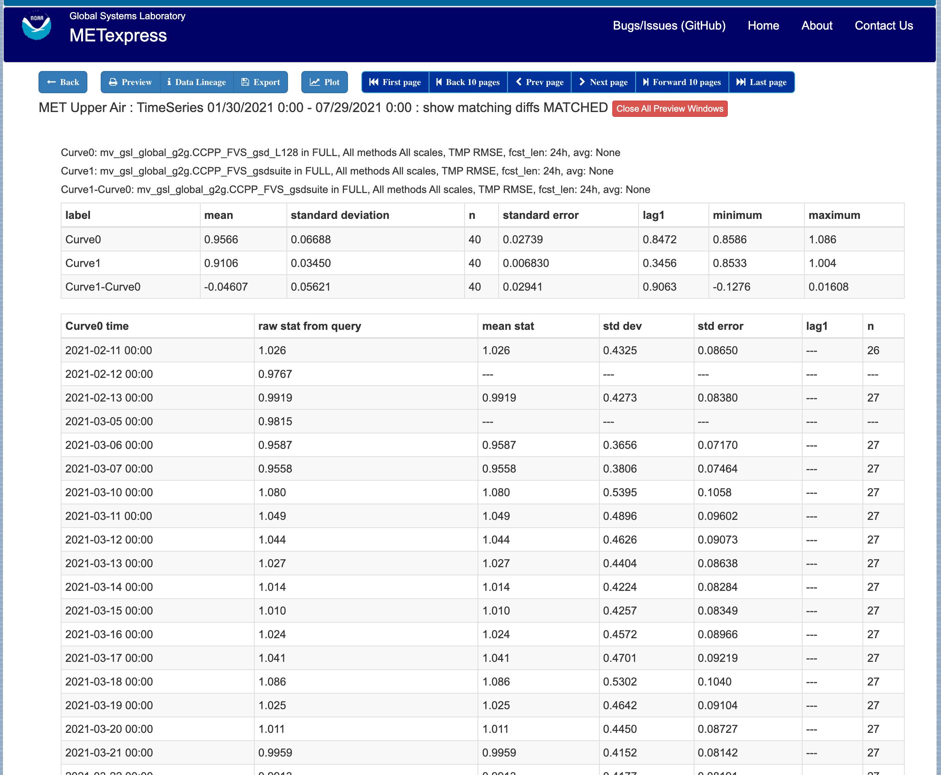Close All Preview Windows
This screenshot has width=941, height=775.
coord(670,109)
